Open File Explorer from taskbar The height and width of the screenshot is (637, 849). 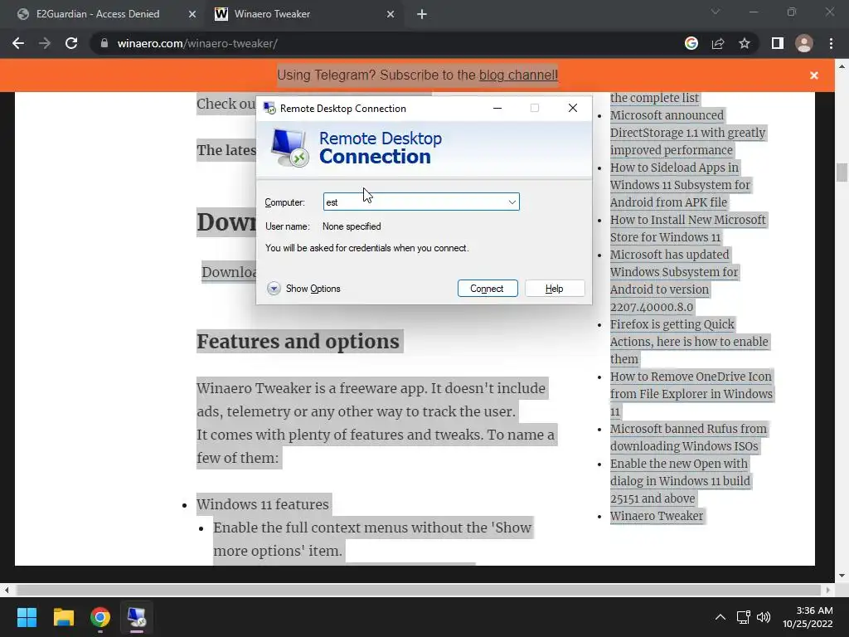click(63, 617)
